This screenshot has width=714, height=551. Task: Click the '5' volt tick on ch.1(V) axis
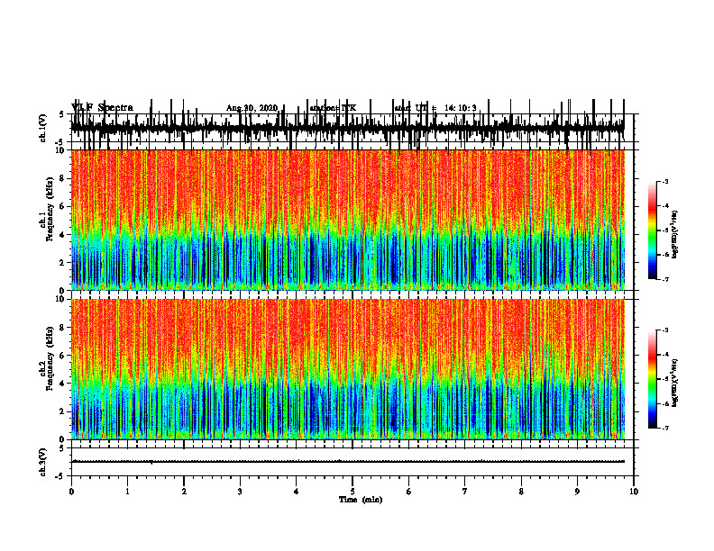[x=61, y=115]
